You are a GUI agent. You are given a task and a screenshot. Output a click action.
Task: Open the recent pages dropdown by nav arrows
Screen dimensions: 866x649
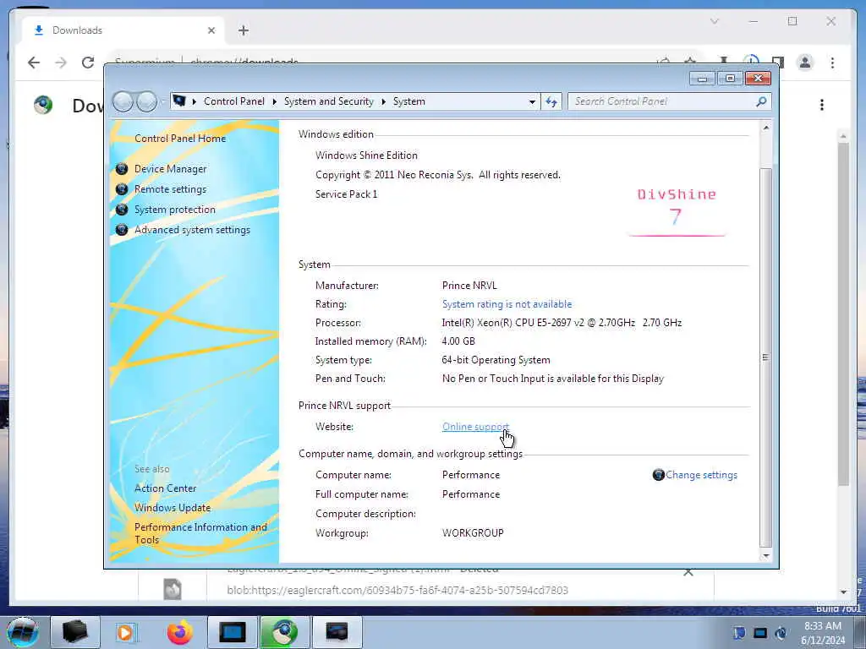162,101
